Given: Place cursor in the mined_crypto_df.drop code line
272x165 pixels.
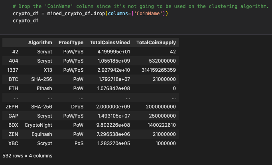Looking at the screenshot, I should [91, 14].
